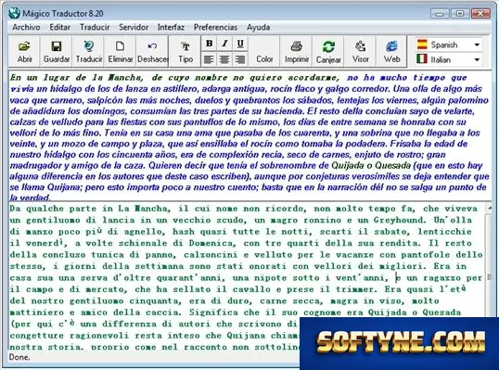Image resolution: width=499 pixels, height=370 pixels.
Task: Translate text with the Traducir globe icon
Action: coord(88,52)
